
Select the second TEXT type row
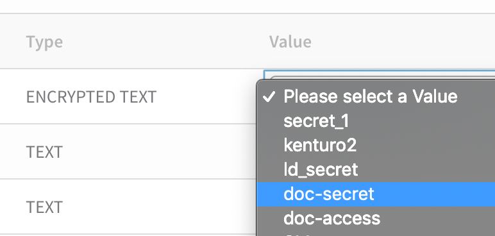click(x=44, y=207)
